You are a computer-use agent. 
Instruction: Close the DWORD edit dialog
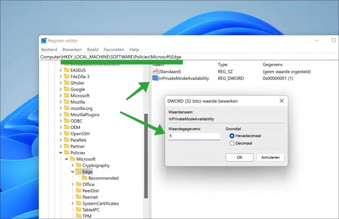[282, 101]
